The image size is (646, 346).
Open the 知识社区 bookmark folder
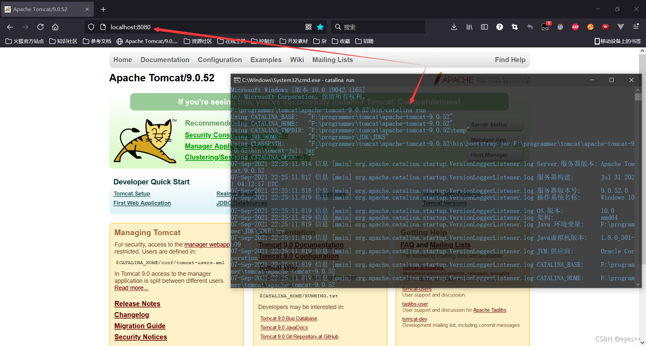point(63,41)
